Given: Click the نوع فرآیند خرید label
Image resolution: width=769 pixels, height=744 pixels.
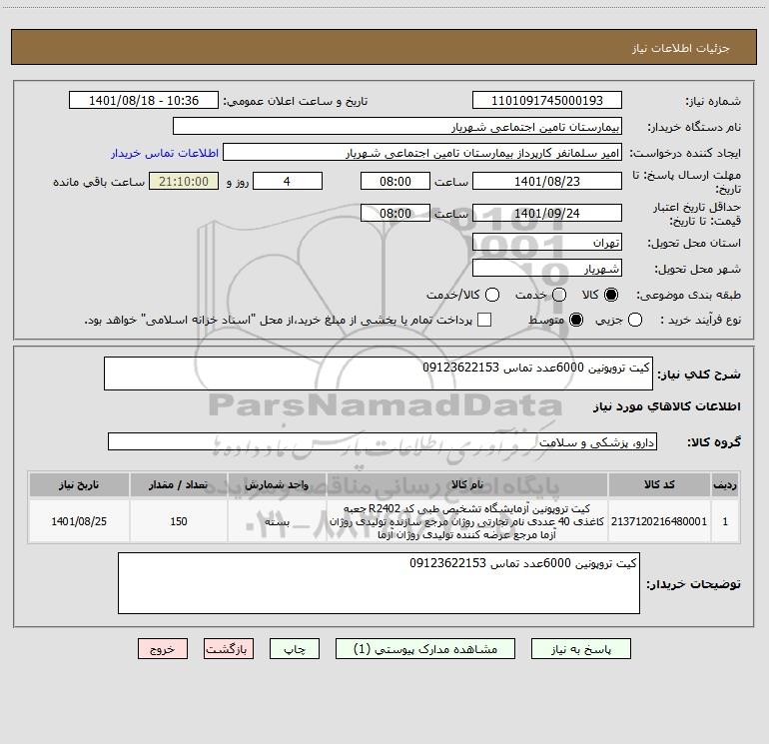Looking at the screenshot, I should pyautogui.click(x=700, y=320).
